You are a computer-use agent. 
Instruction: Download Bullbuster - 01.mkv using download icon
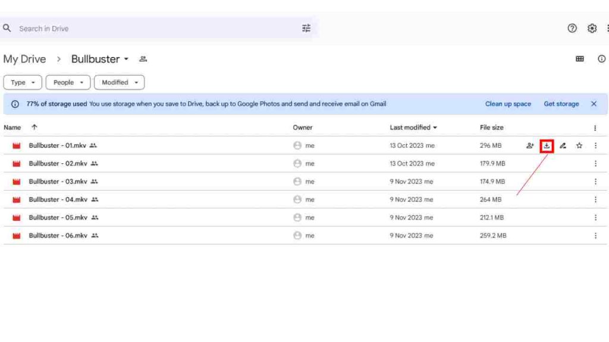click(547, 146)
